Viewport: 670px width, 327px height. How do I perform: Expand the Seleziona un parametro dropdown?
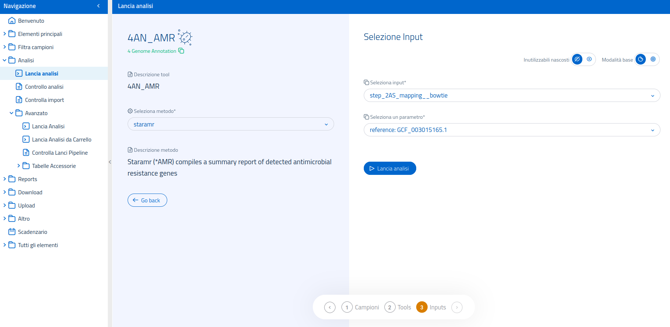512,130
